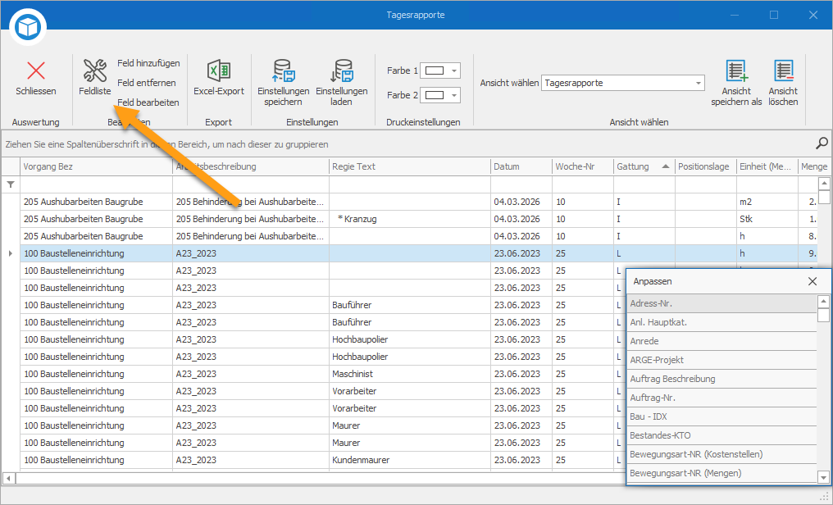Image resolution: width=833 pixels, height=505 pixels.
Task: Click Einheit (Me... column header
Action: point(767,166)
